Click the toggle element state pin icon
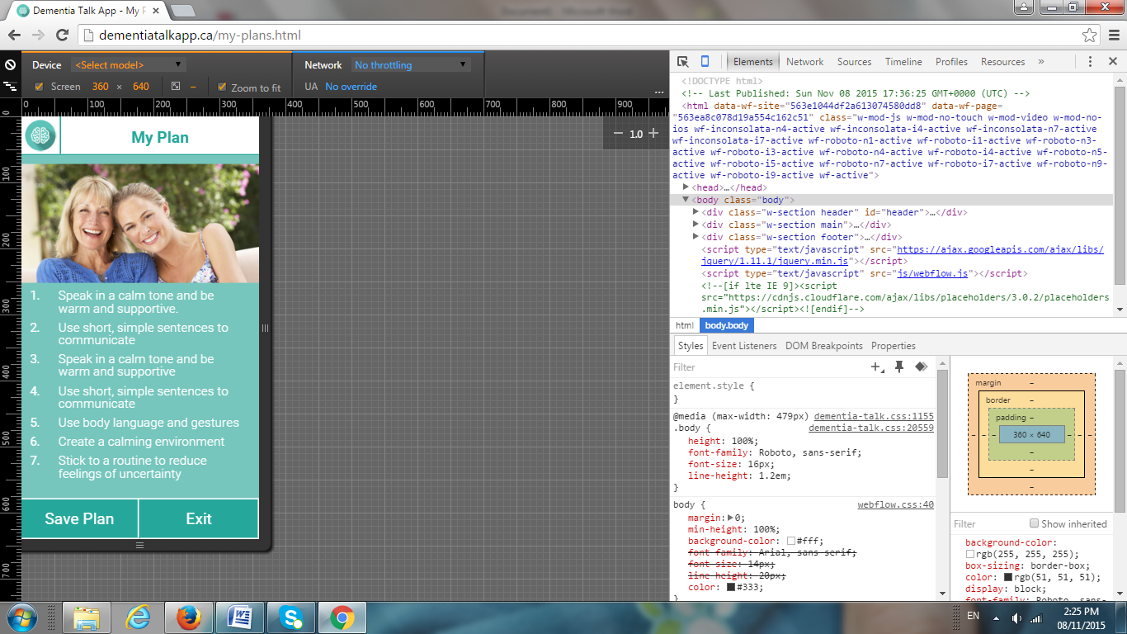Viewport: 1127px width, 634px height. (x=899, y=367)
